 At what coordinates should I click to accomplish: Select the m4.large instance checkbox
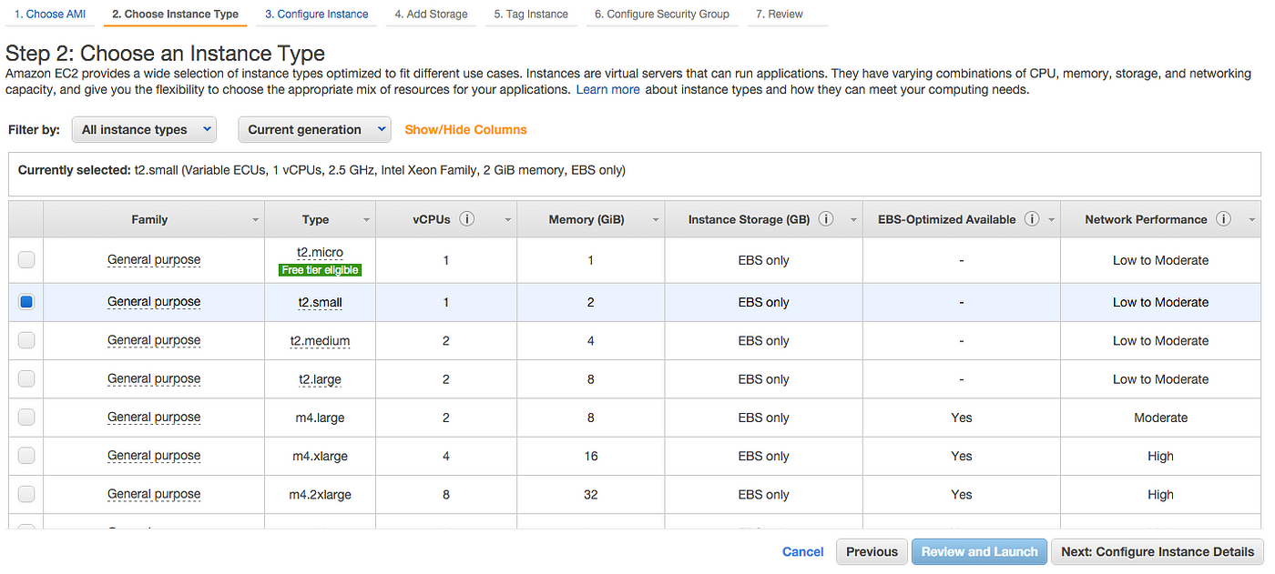[26, 418]
